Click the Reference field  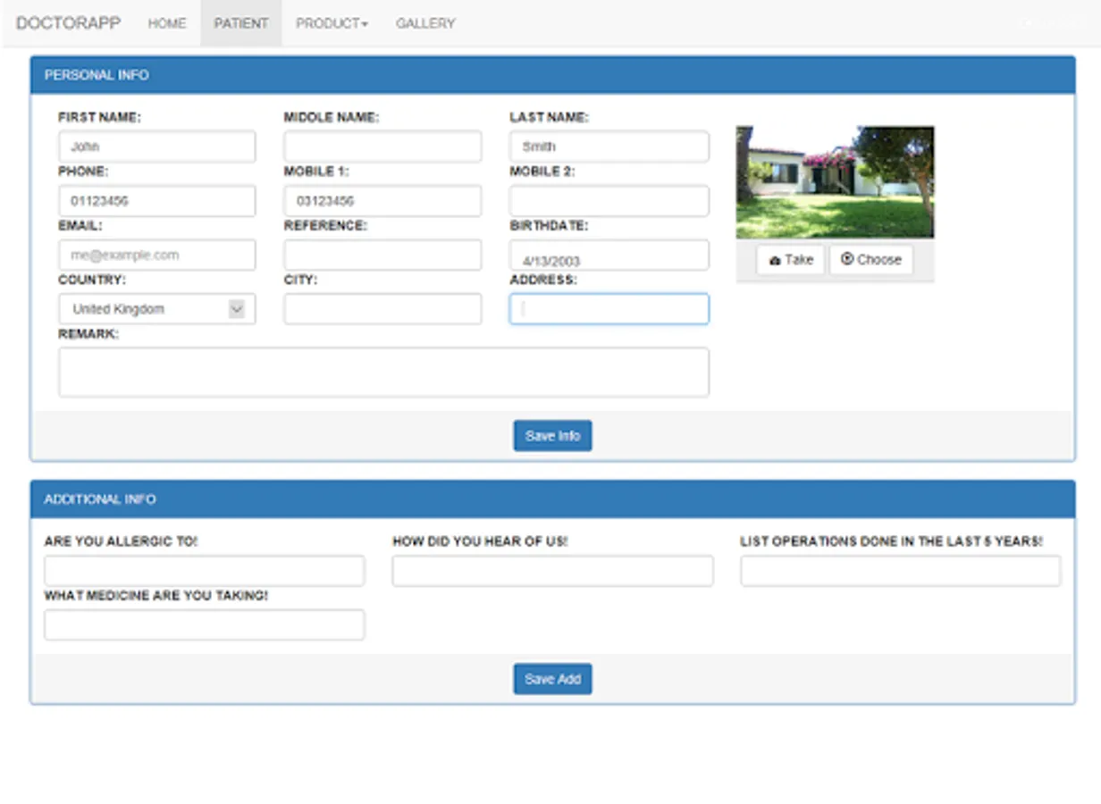click(382, 255)
